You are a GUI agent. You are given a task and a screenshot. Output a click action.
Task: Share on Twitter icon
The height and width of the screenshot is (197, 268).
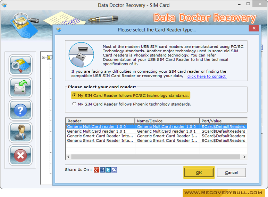click(x=108, y=170)
